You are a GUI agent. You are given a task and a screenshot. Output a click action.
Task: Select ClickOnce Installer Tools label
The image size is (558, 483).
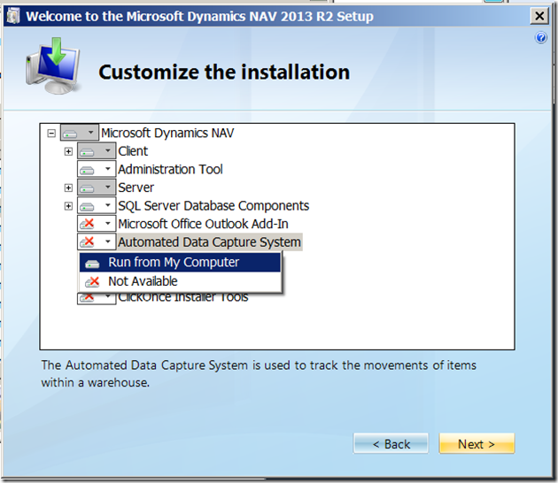pos(183,298)
